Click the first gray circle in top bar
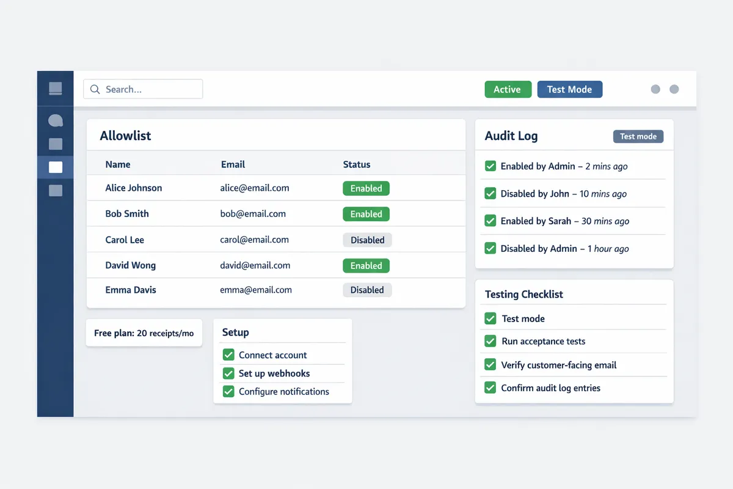The image size is (733, 489). pyautogui.click(x=655, y=89)
